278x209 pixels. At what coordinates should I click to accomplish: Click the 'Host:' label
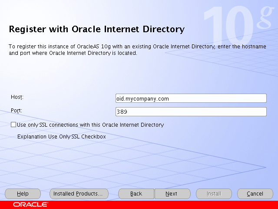point(17,97)
